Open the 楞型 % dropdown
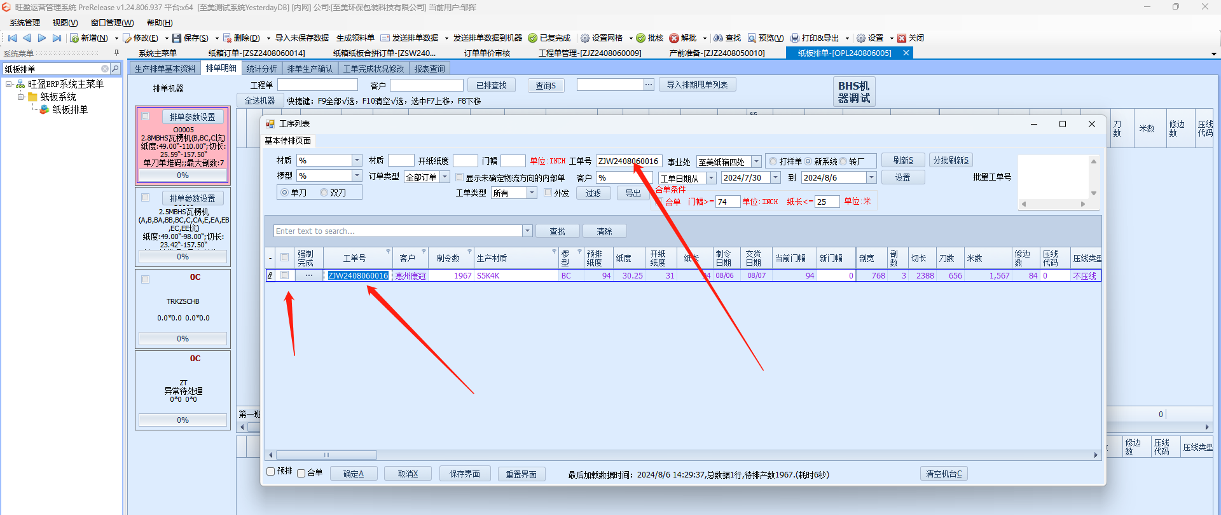Image resolution: width=1221 pixels, height=515 pixels. click(x=357, y=175)
